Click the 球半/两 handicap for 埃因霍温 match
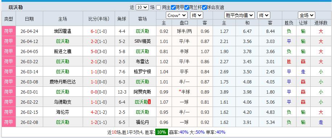 click(184, 31)
